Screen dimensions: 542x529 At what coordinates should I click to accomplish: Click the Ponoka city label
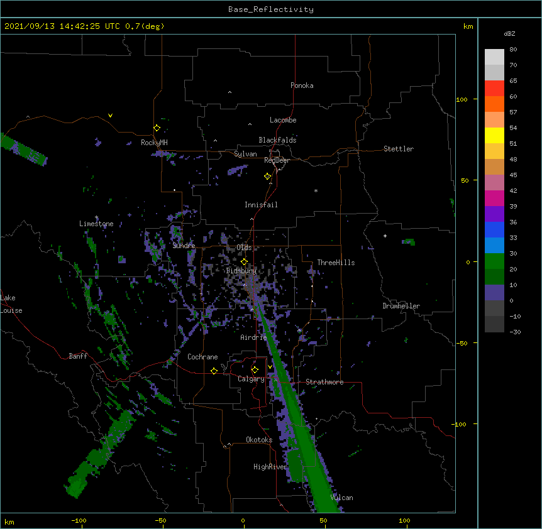[302, 85]
